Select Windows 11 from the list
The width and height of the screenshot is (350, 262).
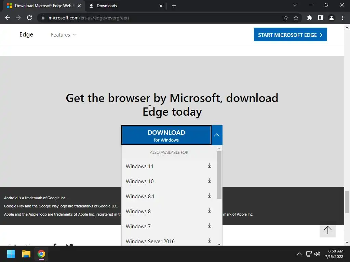coord(169,166)
